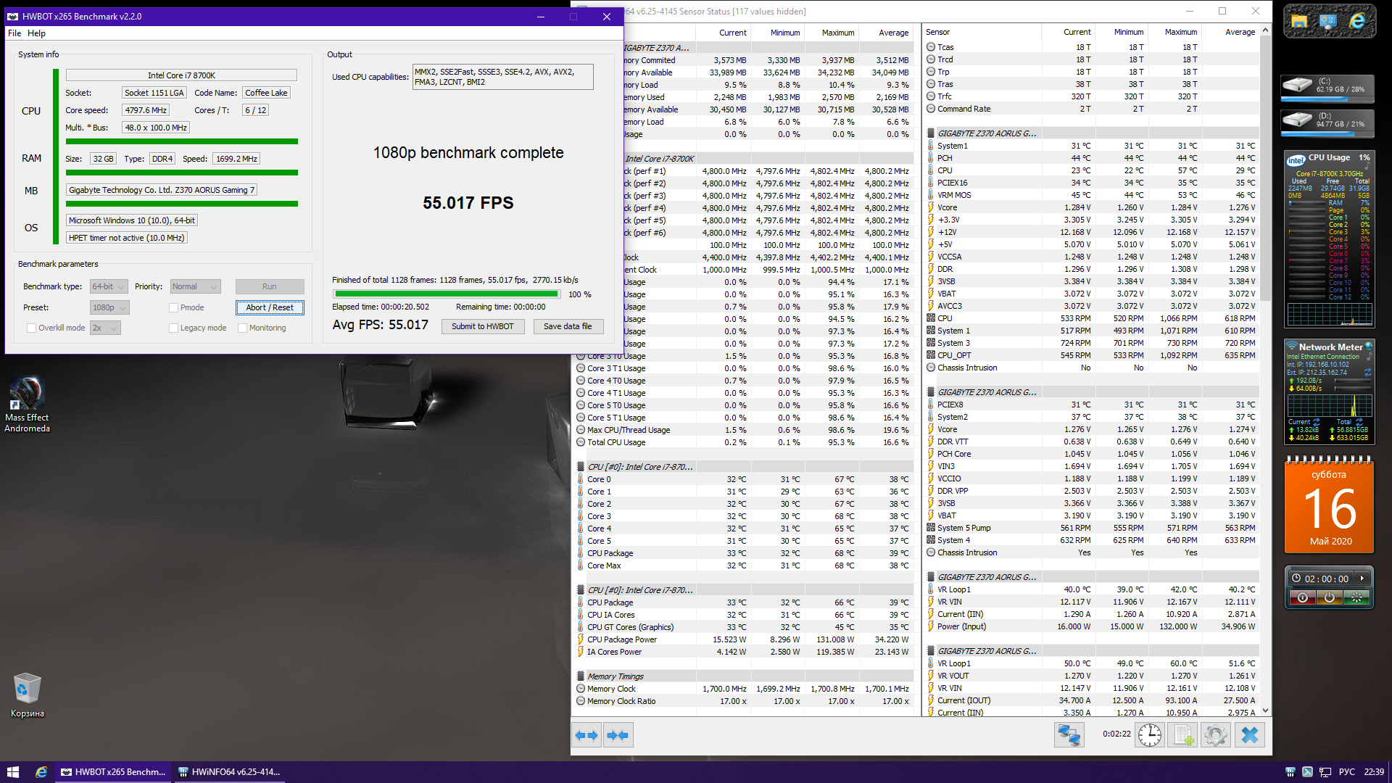Open the File menu

(x=14, y=33)
